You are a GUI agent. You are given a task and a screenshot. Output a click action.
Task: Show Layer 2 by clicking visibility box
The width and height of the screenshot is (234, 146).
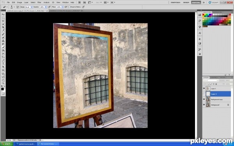pyautogui.click(x=204, y=94)
